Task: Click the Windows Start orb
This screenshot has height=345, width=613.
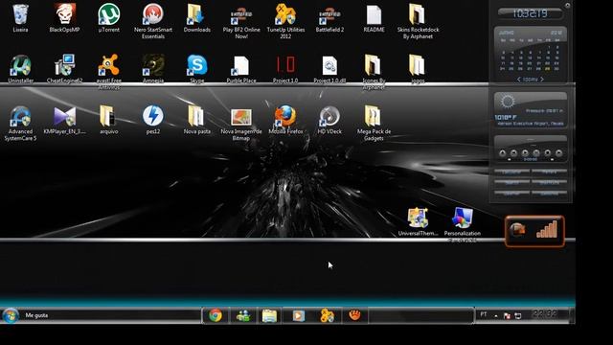Action: coord(11,315)
